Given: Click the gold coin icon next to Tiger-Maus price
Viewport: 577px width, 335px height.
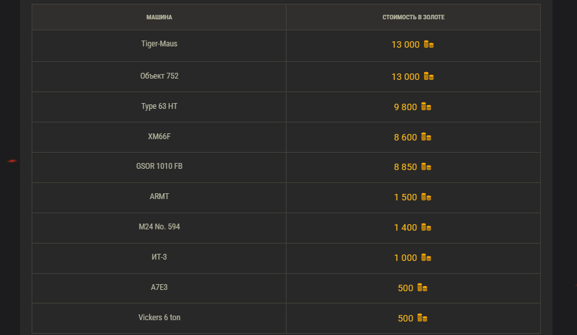Looking at the screenshot, I should [x=429, y=44].
